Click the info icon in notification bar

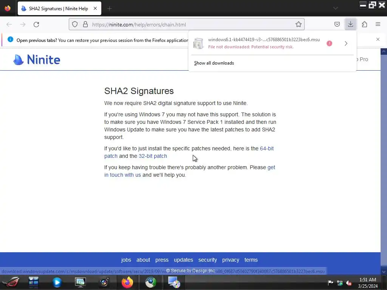[10, 39]
